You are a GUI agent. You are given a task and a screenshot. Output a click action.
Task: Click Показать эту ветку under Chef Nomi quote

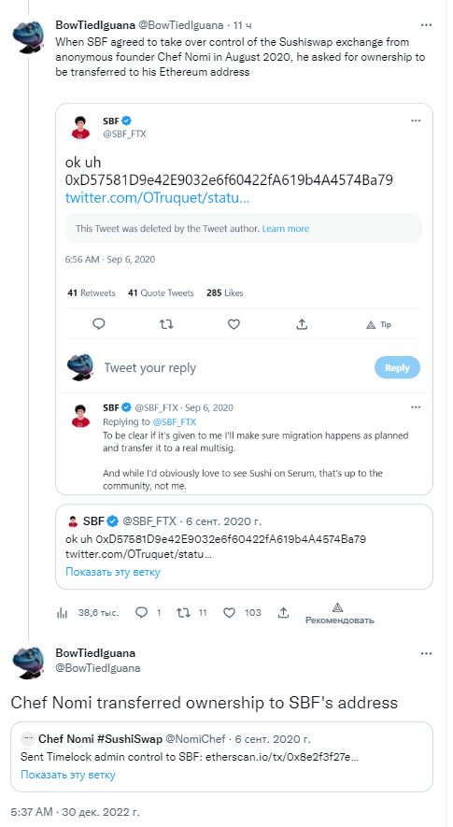pos(68,775)
